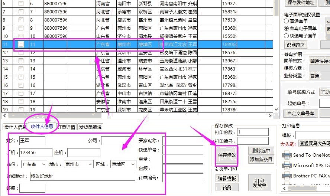This screenshot has height=196, width=330.
Task: Tick the checkbox in row 16
Action: [x=21, y=85]
